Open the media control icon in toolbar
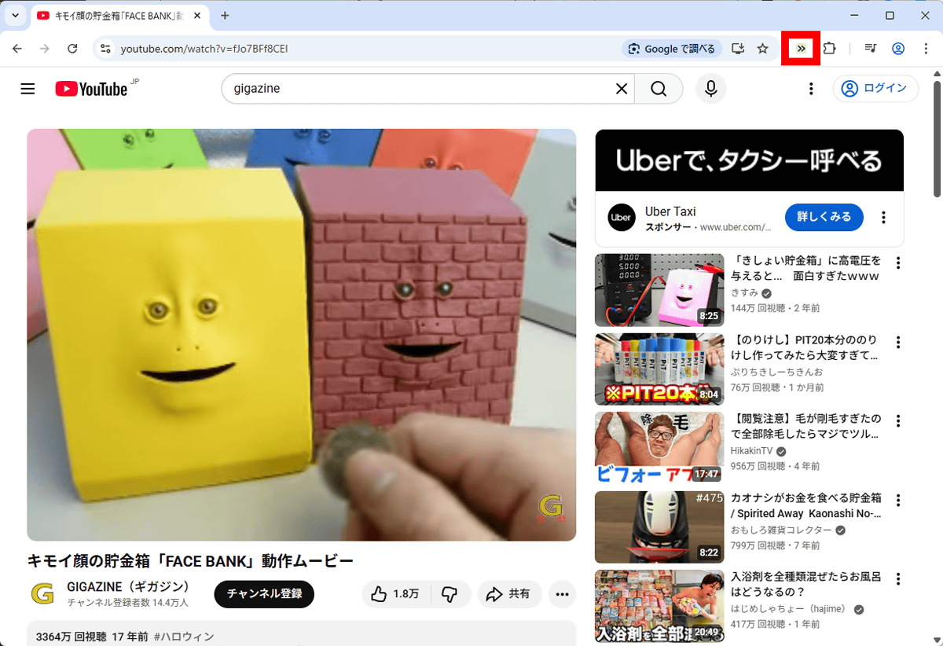Screen dimensions: 943x646 871,49
